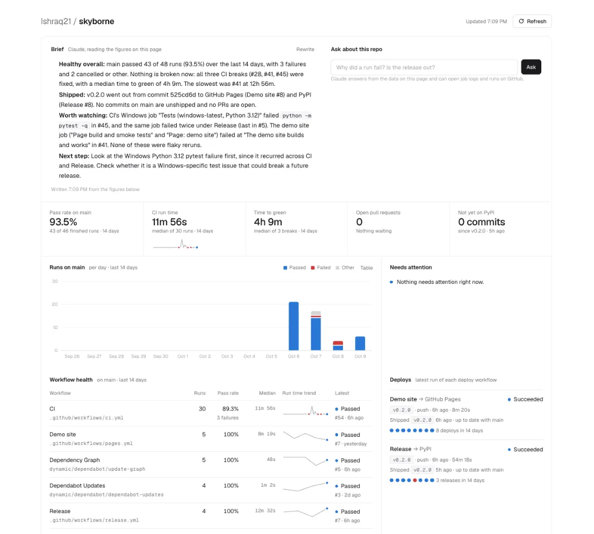Screen dimensions: 594x534
Task: Click the Dependabot Updates trend sparkline
Action: (305, 487)
